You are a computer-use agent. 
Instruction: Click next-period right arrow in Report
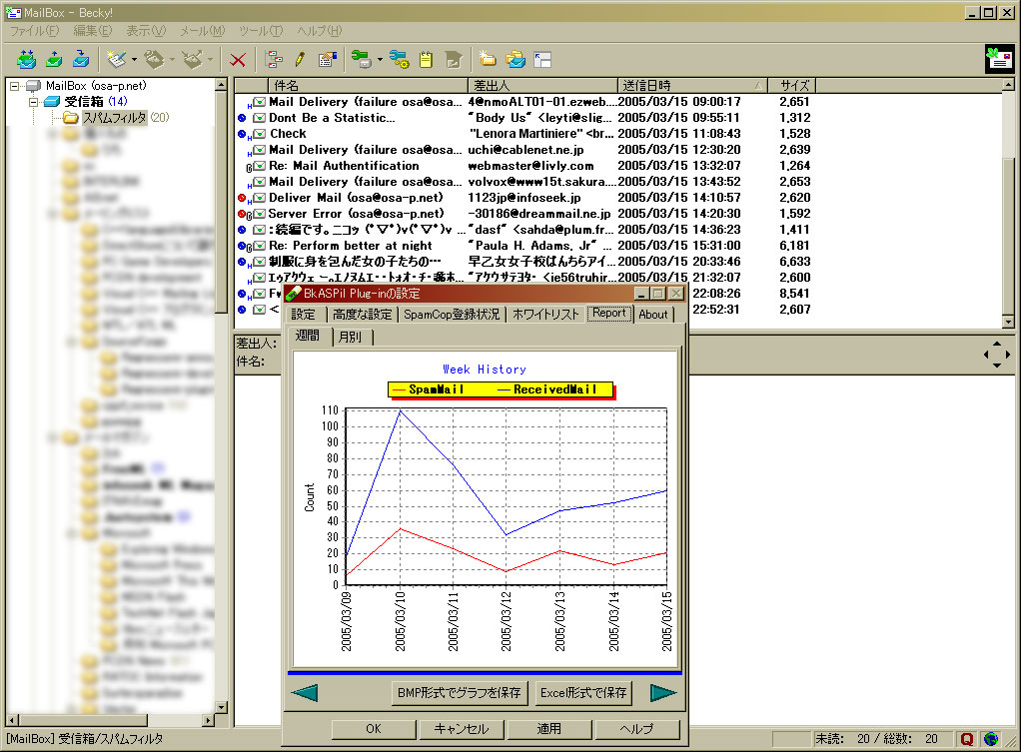pyautogui.click(x=663, y=693)
